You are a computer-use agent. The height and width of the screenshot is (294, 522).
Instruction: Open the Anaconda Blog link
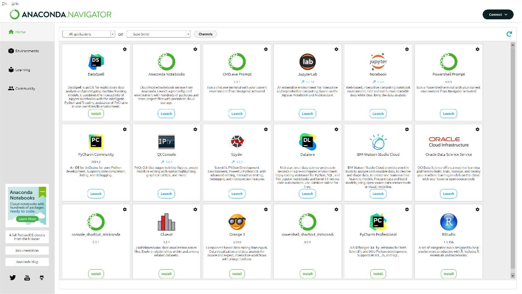click(x=27, y=262)
